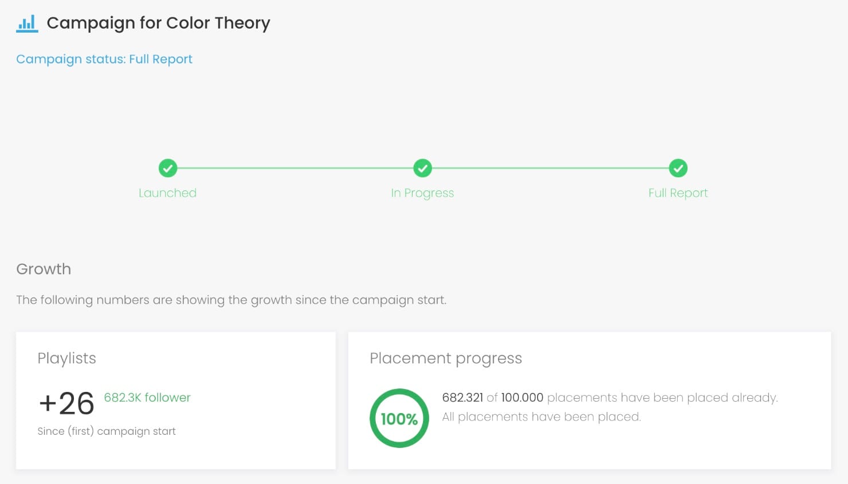
Task: Select the Launched stage label
Action: [x=167, y=193]
